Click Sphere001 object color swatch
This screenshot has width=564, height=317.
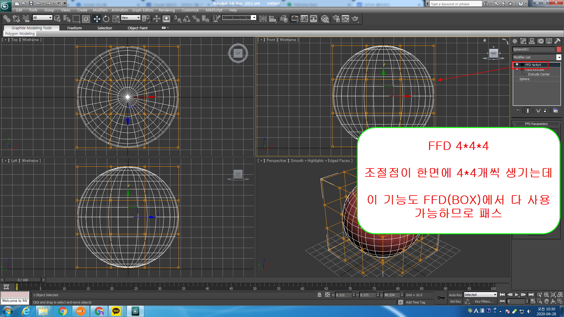point(559,49)
